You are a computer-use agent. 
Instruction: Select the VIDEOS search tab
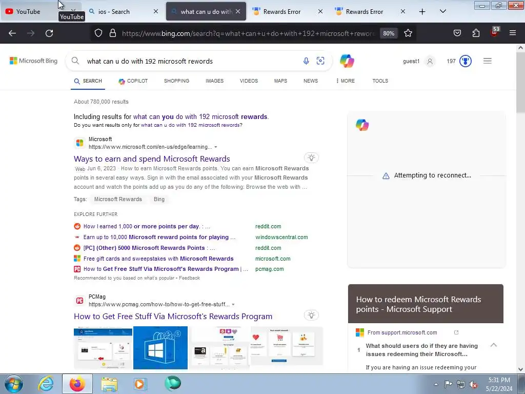(249, 81)
